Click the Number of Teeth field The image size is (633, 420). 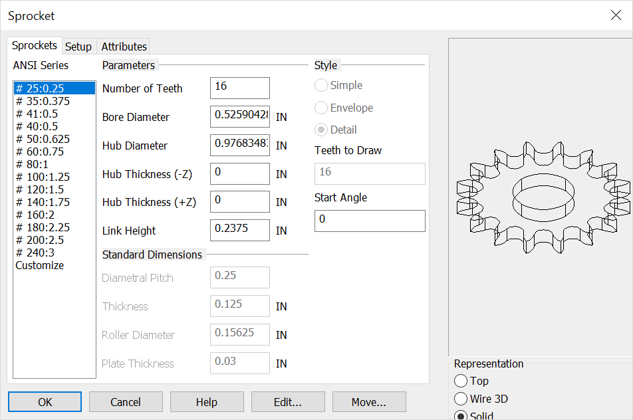coord(239,87)
